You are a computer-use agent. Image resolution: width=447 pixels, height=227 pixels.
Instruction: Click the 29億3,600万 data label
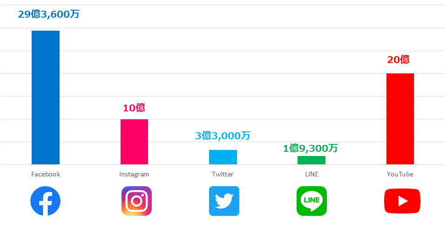click(49, 14)
